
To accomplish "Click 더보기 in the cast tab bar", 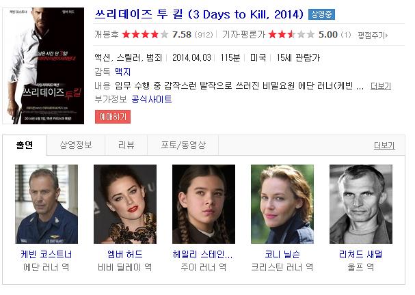I will coord(384,145).
